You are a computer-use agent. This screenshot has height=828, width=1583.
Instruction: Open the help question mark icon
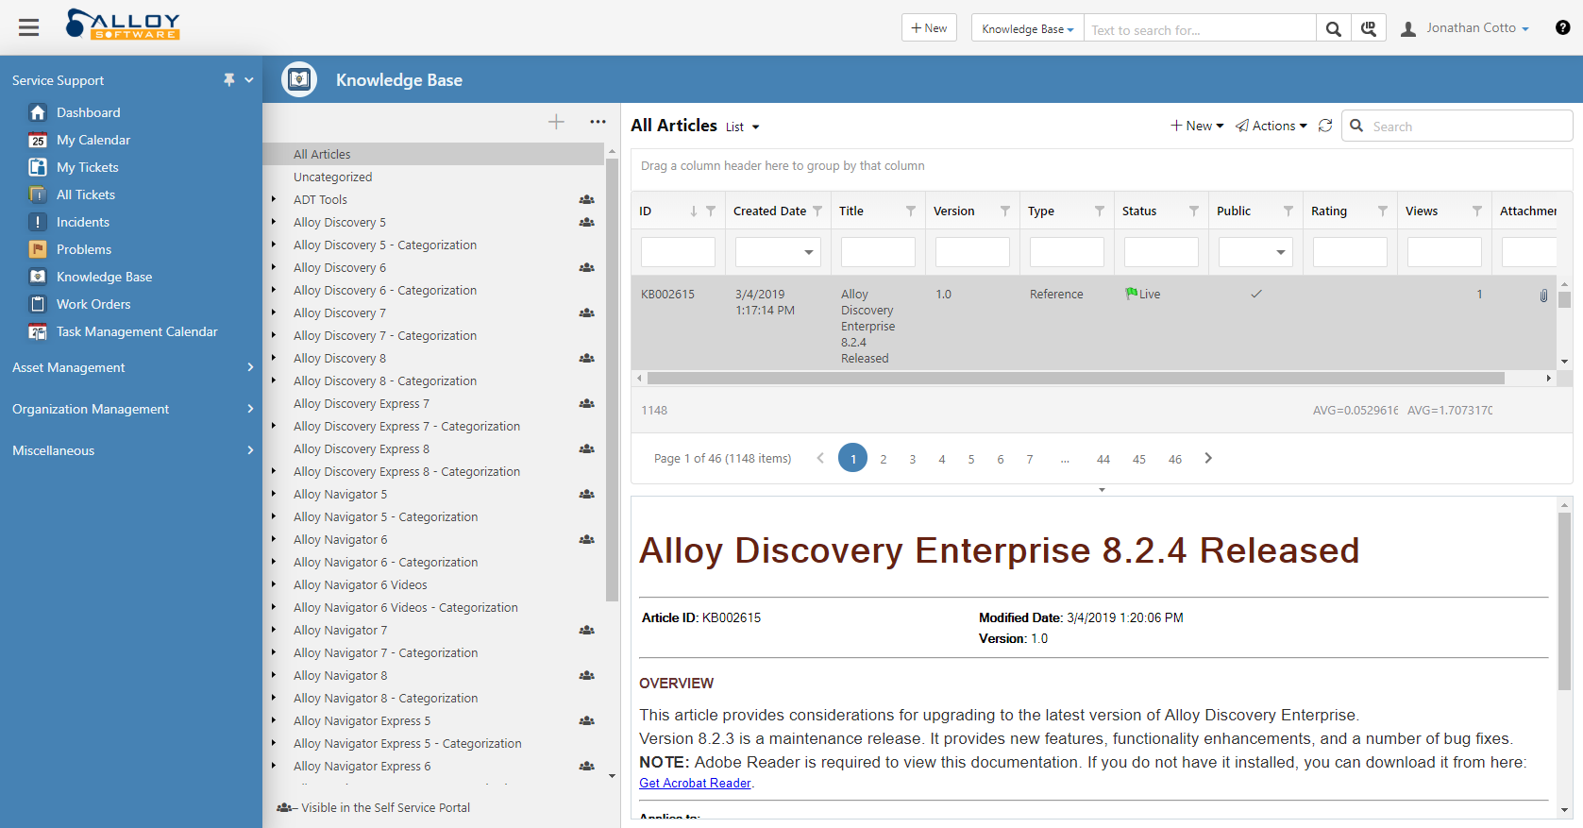pyautogui.click(x=1562, y=27)
